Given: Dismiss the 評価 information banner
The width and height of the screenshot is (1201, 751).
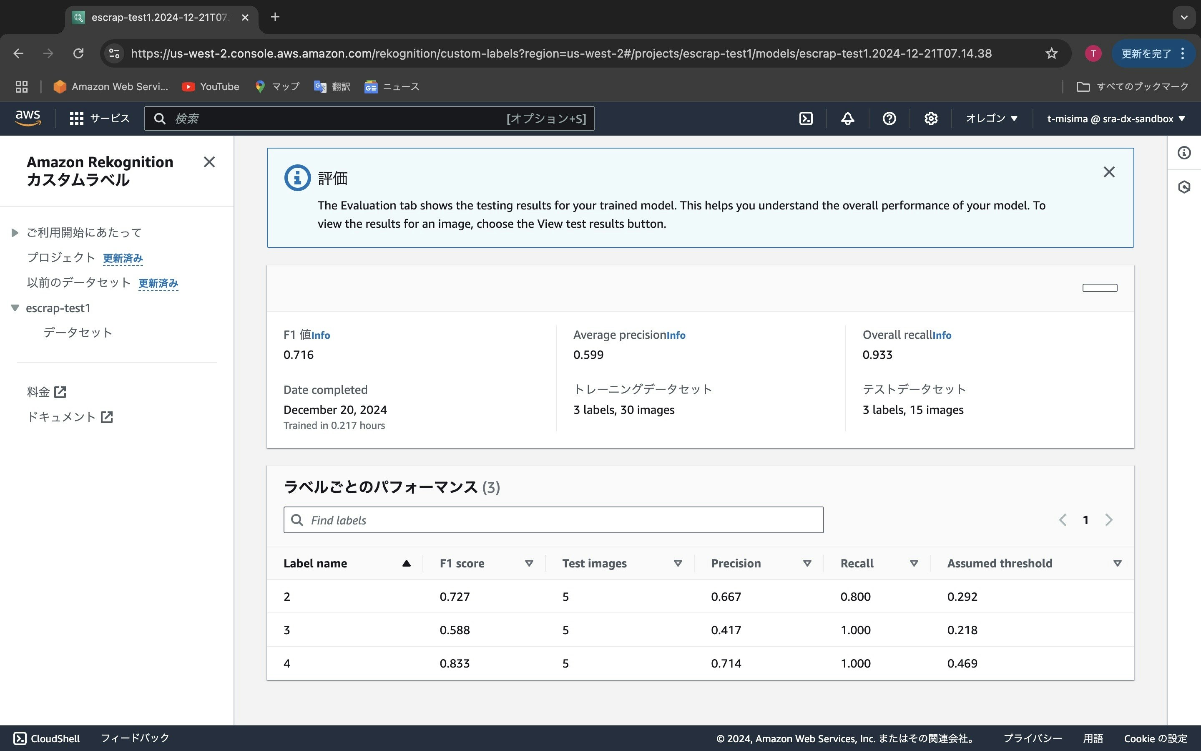Looking at the screenshot, I should point(1109,172).
